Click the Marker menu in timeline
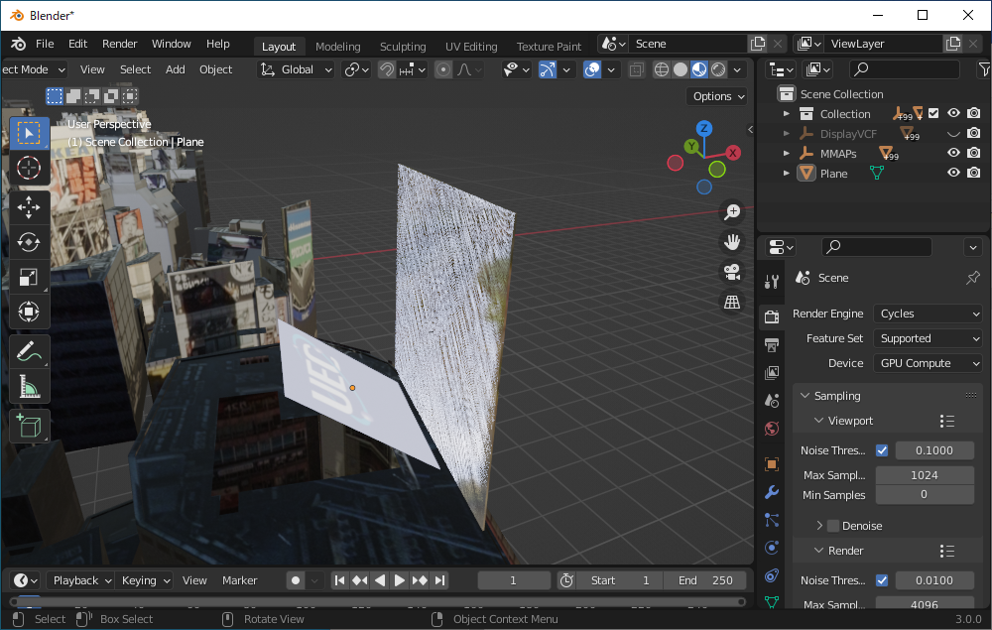 (240, 580)
